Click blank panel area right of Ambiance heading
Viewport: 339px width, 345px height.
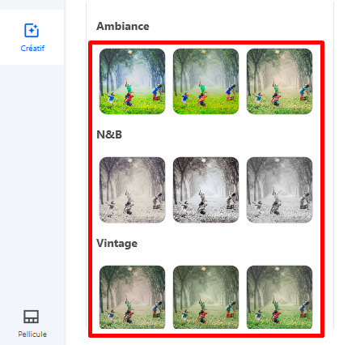(x=237, y=26)
